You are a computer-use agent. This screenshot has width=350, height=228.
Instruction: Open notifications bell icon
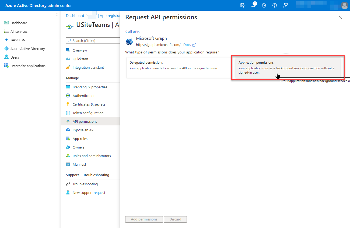pos(253,5)
